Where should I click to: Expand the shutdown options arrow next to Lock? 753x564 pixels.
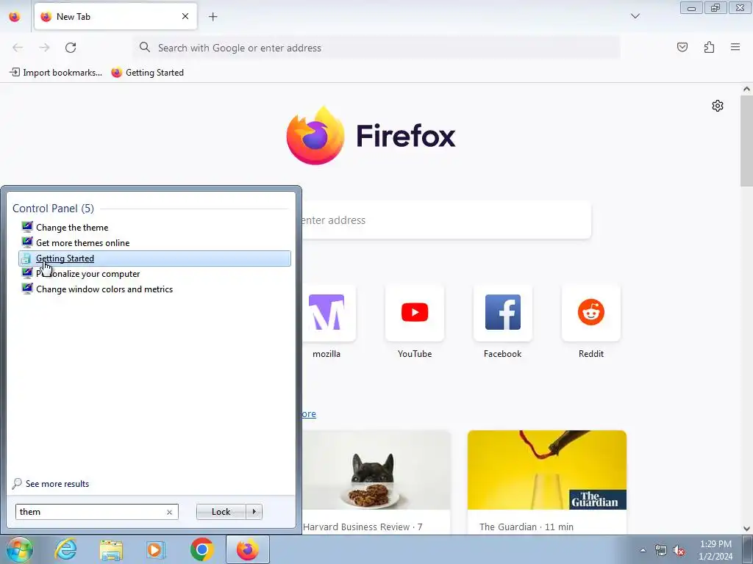[254, 512]
